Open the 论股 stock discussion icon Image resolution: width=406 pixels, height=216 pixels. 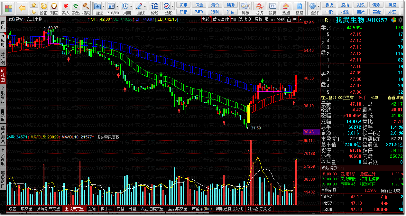[x=155, y=8]
